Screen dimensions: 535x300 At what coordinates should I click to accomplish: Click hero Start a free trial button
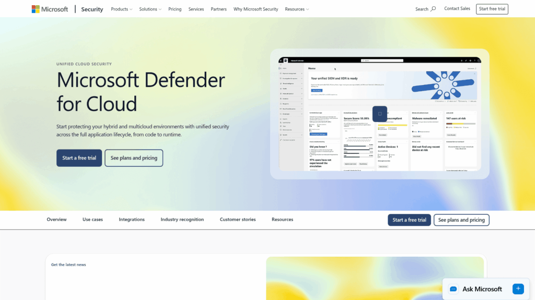[79, 158]
